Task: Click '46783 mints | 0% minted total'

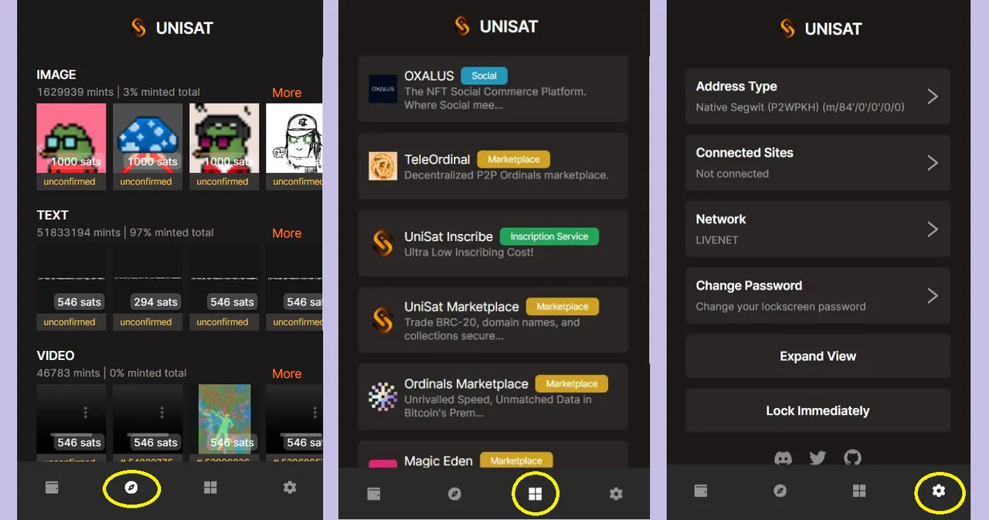Action: (x=111, y=373)
